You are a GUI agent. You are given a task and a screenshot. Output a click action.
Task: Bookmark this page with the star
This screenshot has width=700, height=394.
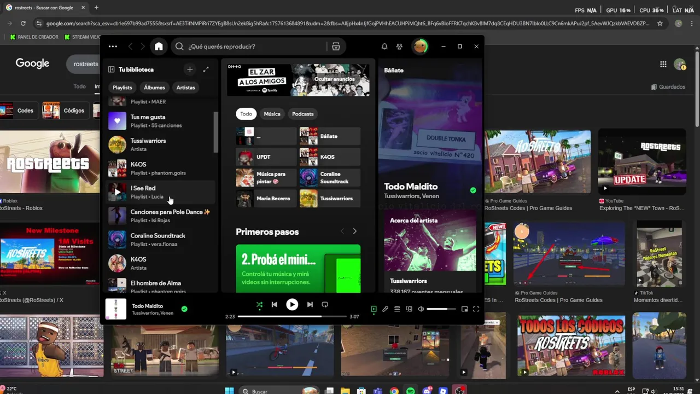(x=660, y=24)
